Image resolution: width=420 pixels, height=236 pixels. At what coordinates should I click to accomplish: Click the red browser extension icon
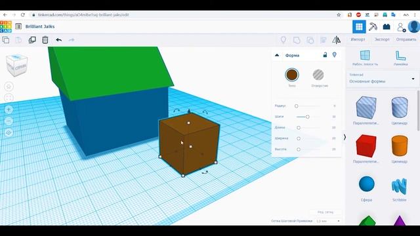tap(358, 14)
